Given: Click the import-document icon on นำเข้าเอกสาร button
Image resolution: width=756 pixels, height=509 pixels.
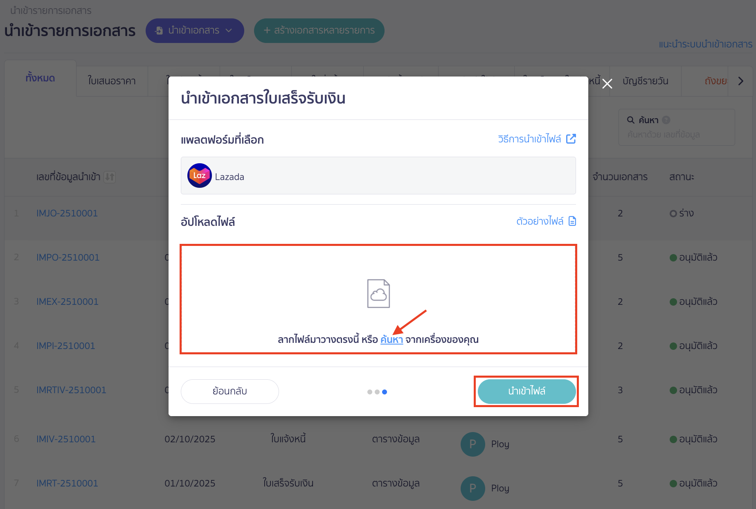Looking at the screenshot, I should (159, 30).
